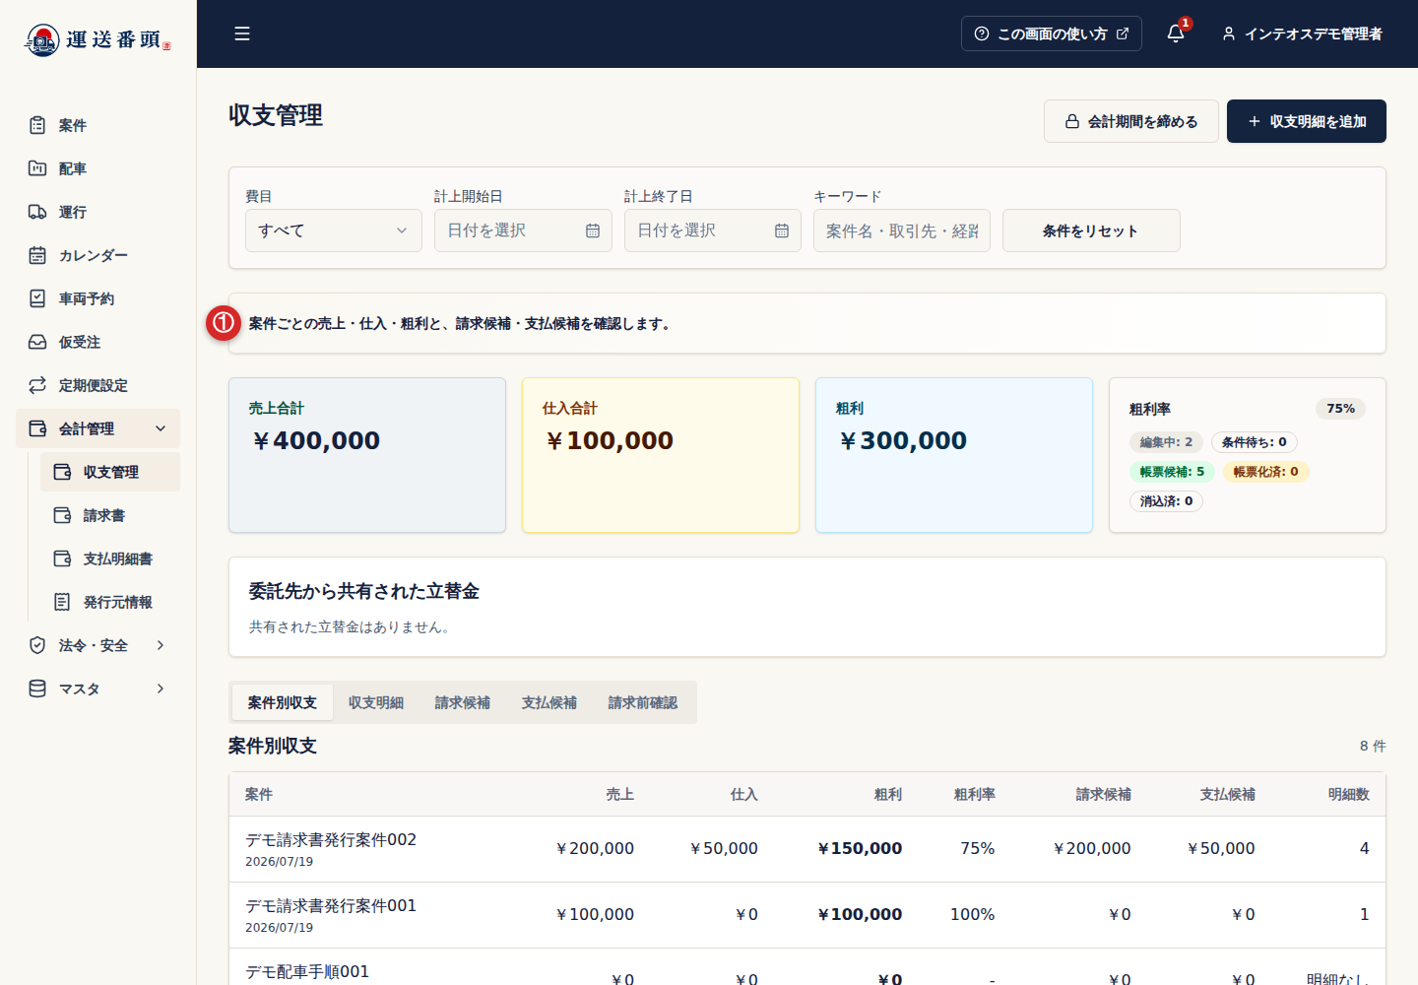Screen dimensions: 1418x985
Task: Switch to the 収支明細 tab
Action: [x=376, y=702]
